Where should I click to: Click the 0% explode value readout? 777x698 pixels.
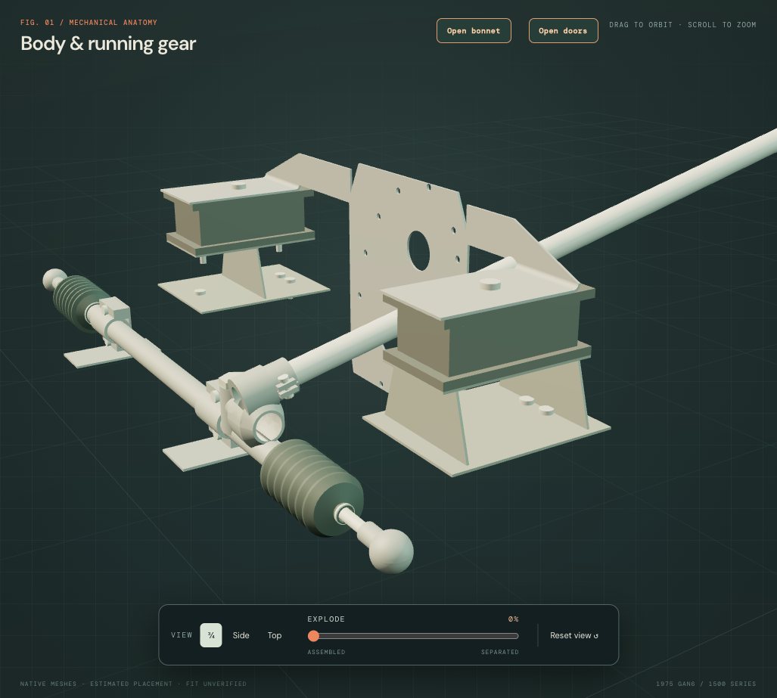click(x=514, y=619)
